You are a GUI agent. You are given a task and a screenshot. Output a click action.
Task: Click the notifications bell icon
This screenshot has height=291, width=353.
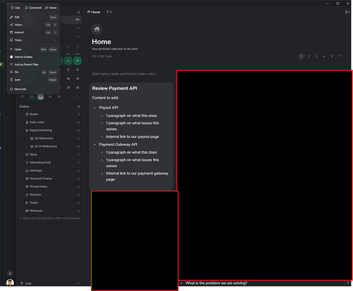coord(10,274)
